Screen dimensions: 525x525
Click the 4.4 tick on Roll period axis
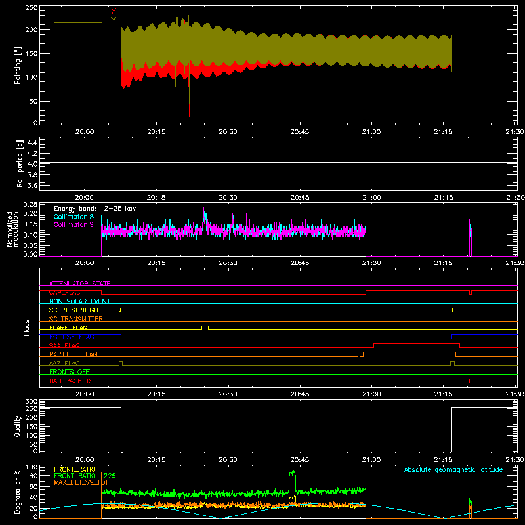coord(31,142)
